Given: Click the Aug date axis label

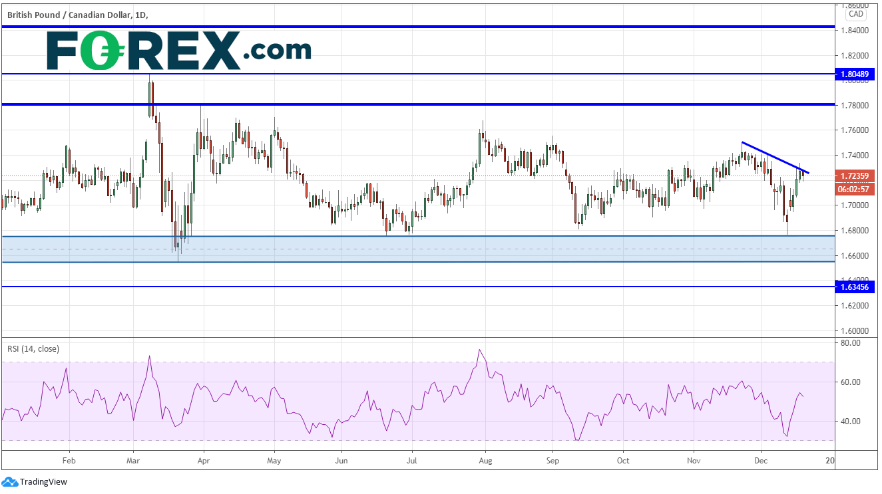Looking at the screenshot, I should pos(485,459).
